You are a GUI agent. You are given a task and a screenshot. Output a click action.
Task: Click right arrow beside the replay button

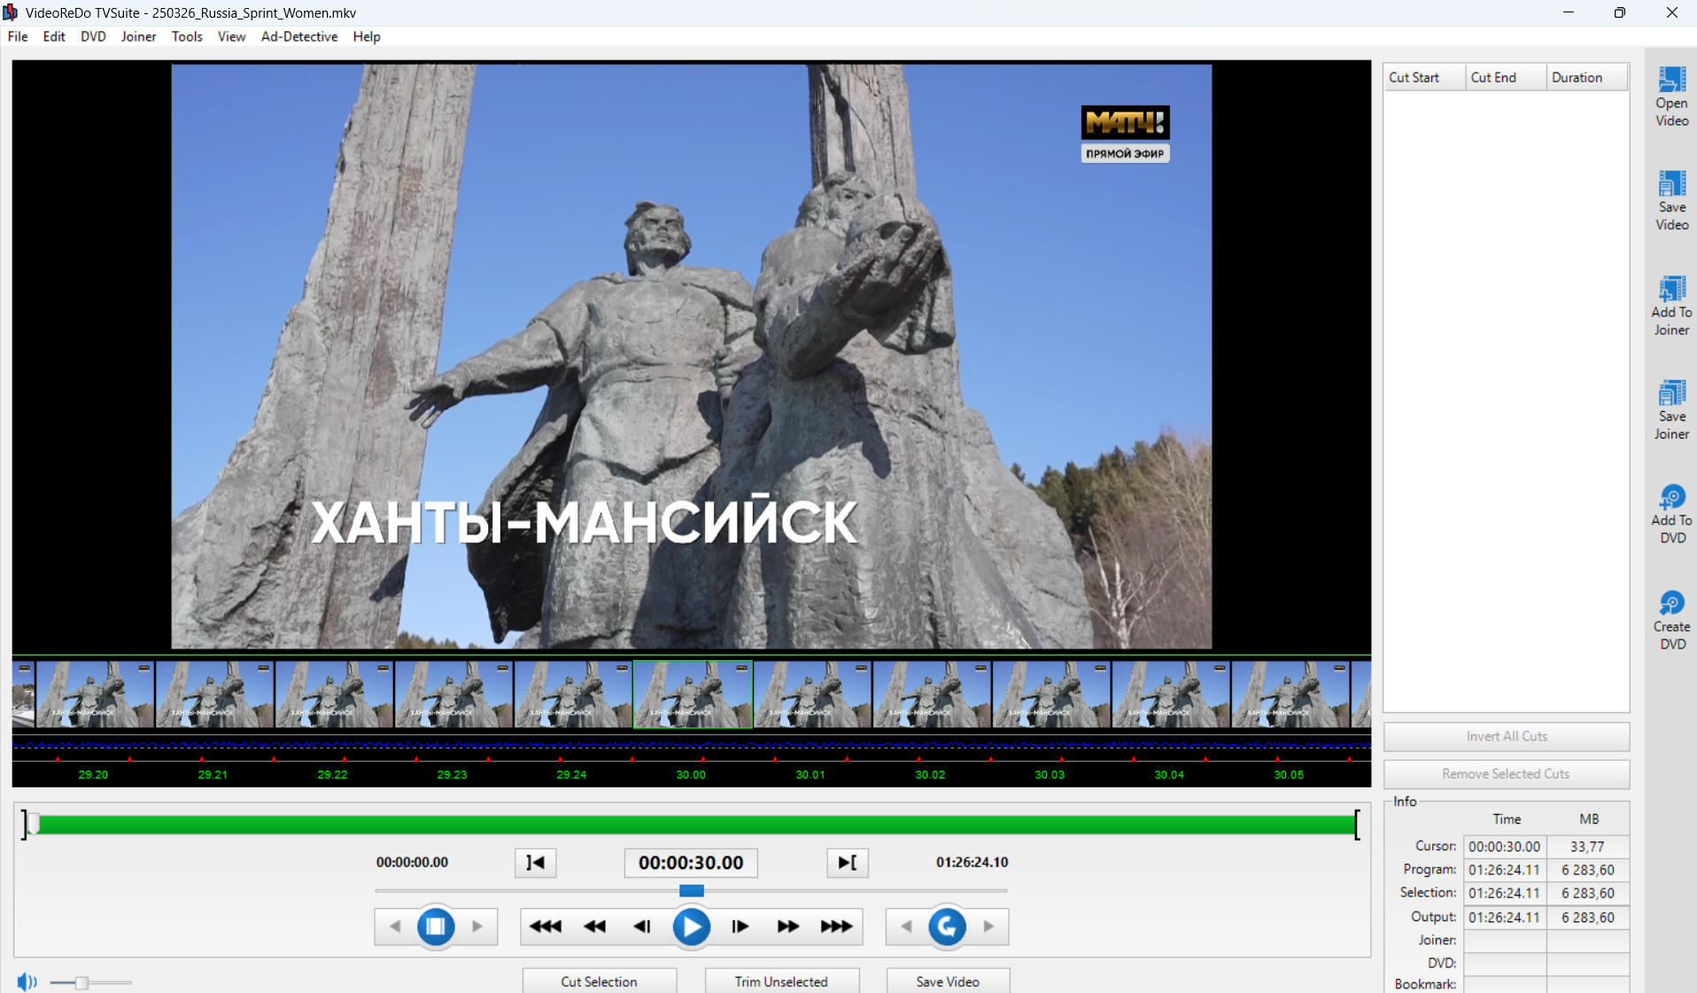tap(988, 927)
